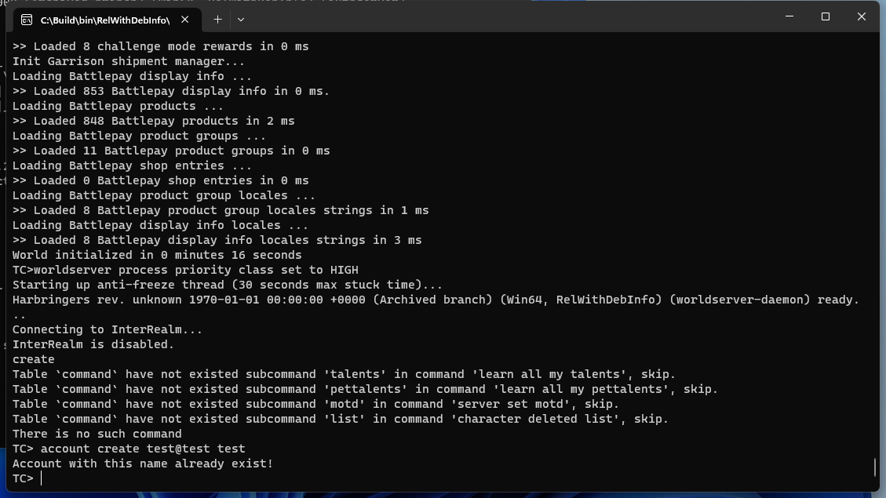The height and width of the screenshot is (498, 886).
Task: Click the 'Starting up anti-freeze thread' line
Action: [x=227, y=285]
